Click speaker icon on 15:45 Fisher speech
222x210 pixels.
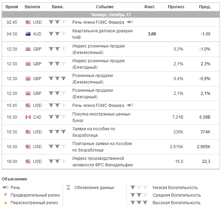pos(130,105)
